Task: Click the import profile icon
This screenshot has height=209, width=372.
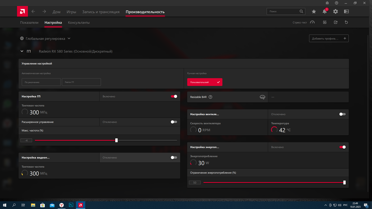Action: coord(325,22)
